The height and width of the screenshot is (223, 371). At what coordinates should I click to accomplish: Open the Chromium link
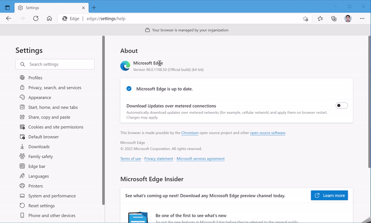coord(190,133)
